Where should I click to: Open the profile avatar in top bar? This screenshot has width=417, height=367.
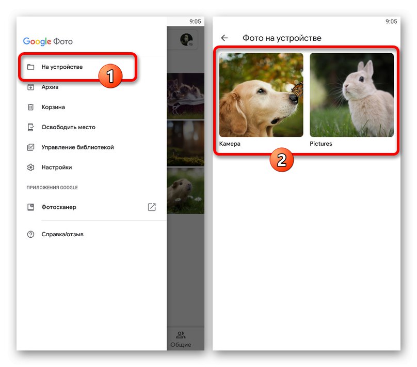click(x=186, y=39)
